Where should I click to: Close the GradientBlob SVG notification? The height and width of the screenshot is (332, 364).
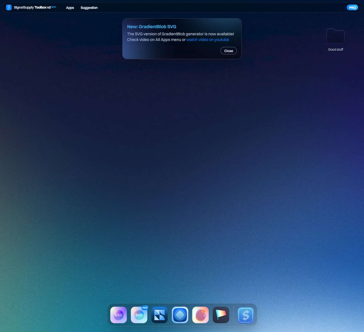point(229,51)
